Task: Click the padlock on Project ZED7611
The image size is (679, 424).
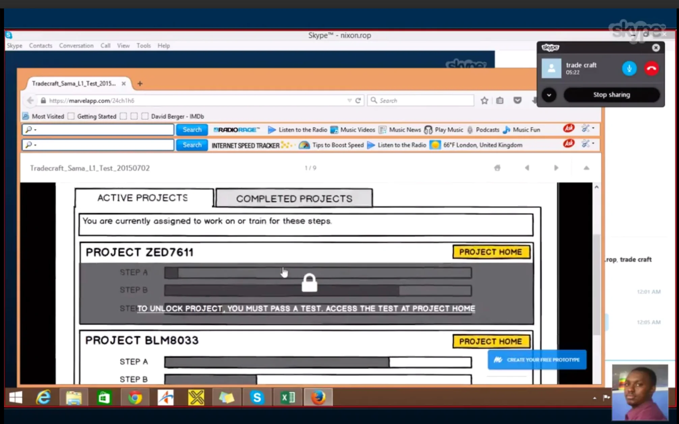Action: point(309,282)
